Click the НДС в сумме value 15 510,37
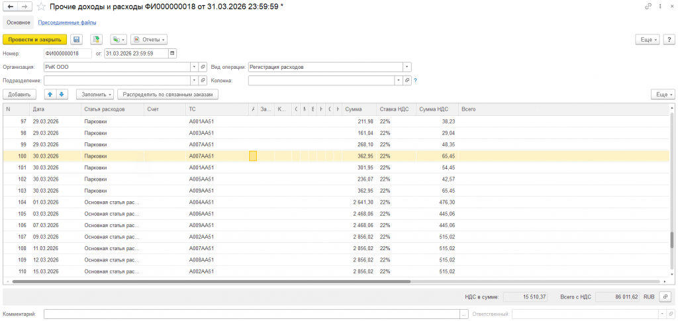Image resolution: width=678 pixels, height=321 pixels. tap(525, 297)
